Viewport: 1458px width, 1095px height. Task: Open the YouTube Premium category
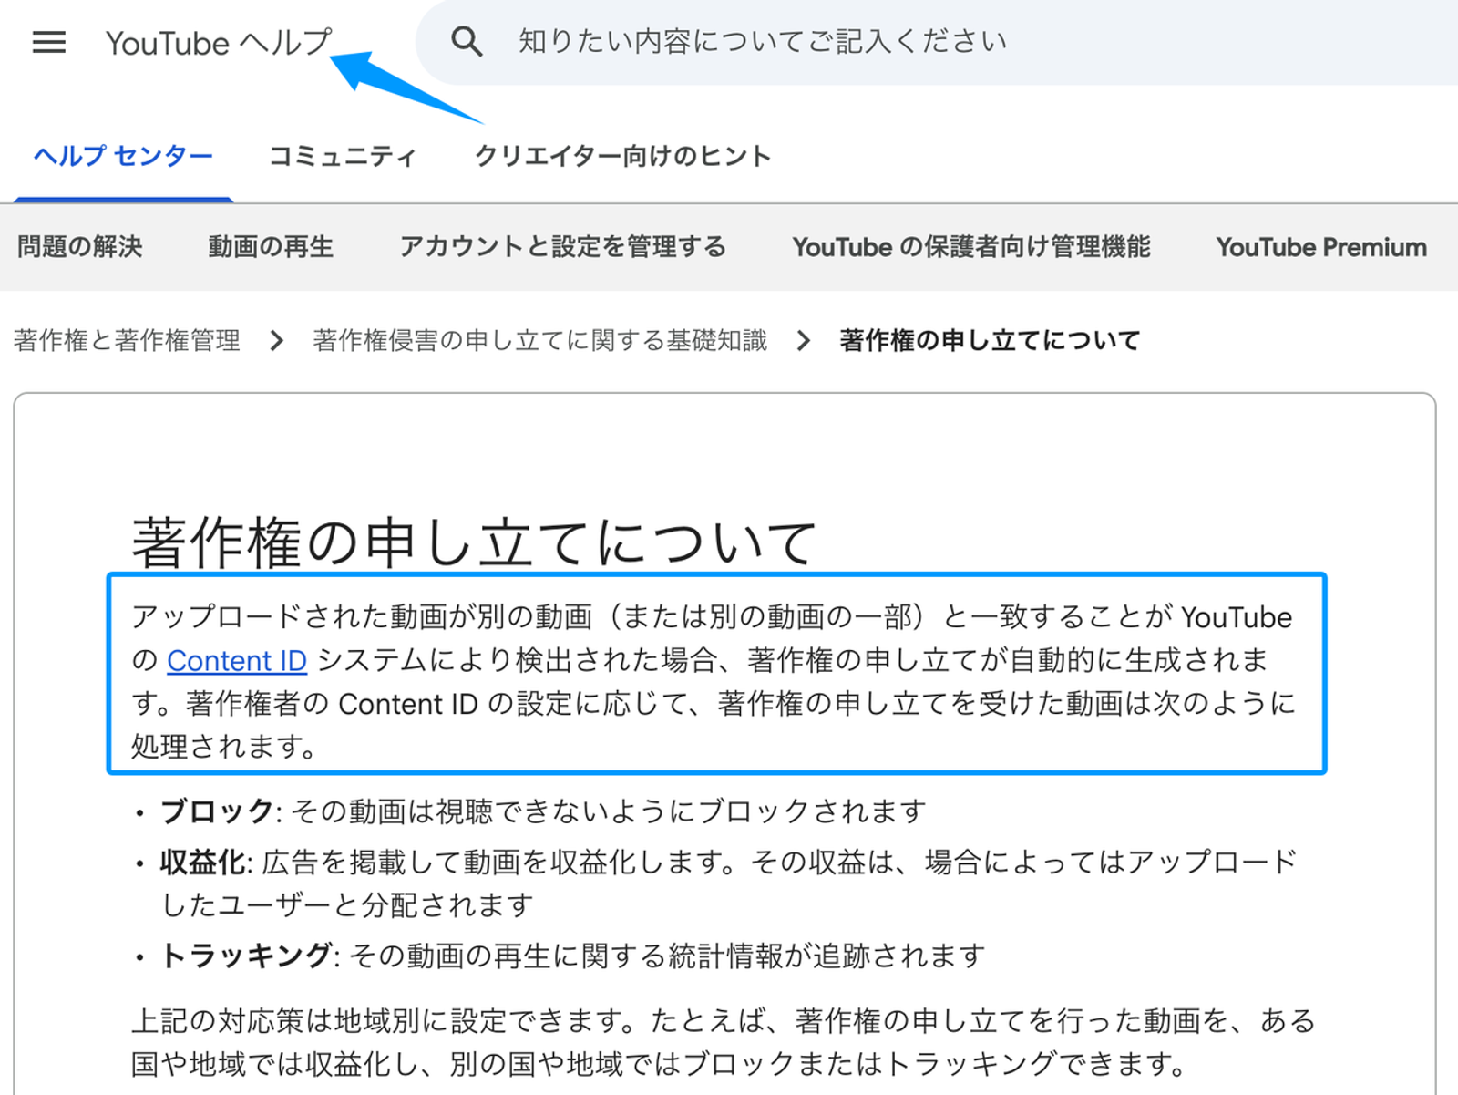(x=1321, y=247)
